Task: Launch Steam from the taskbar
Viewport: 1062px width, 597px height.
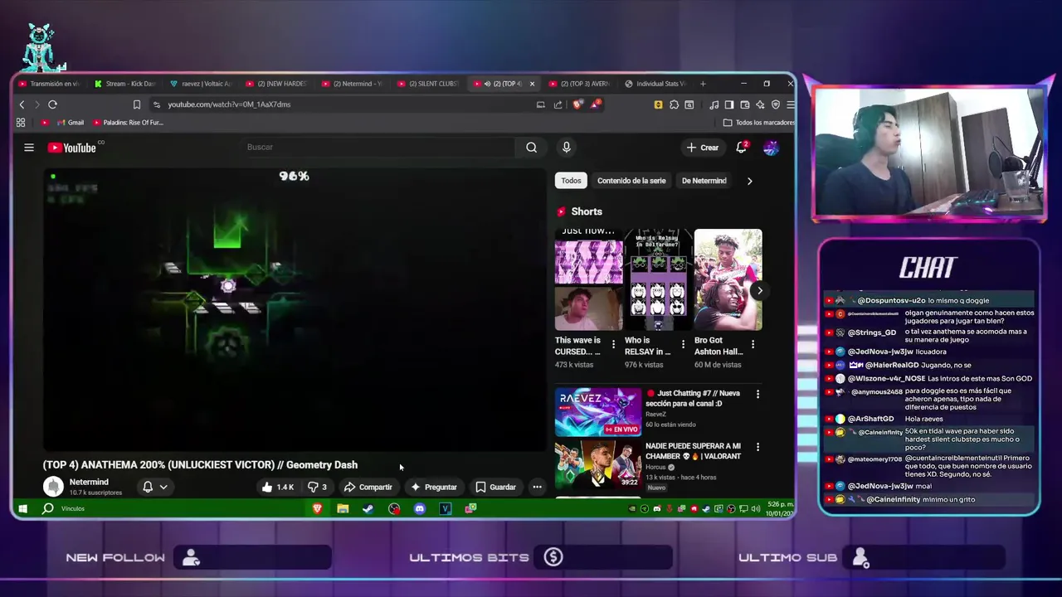Action: click(368, 508)
